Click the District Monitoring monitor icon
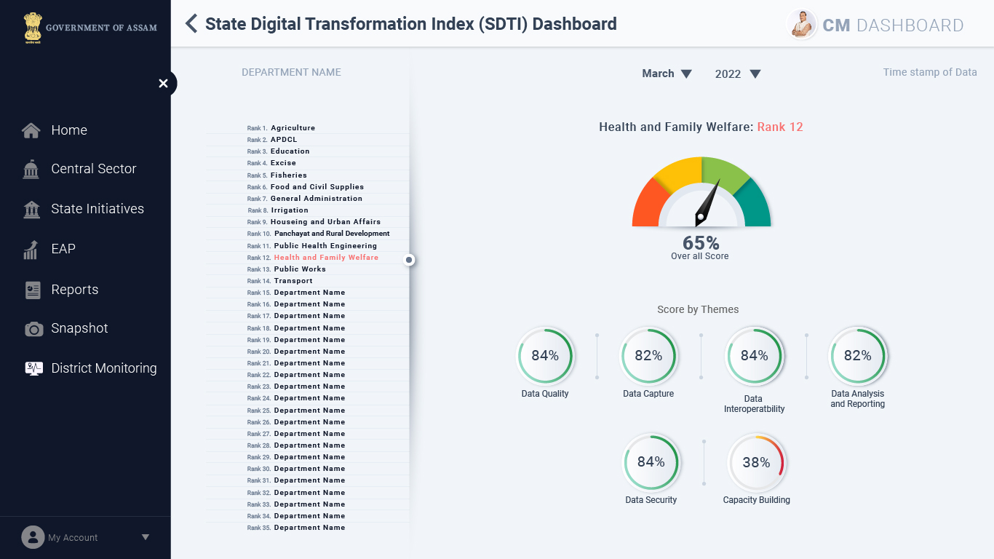The image size is (994, 559). [33, 368]
